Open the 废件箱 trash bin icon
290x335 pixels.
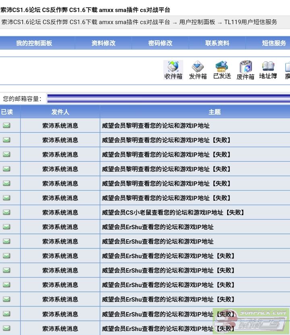tap(245, 70)
